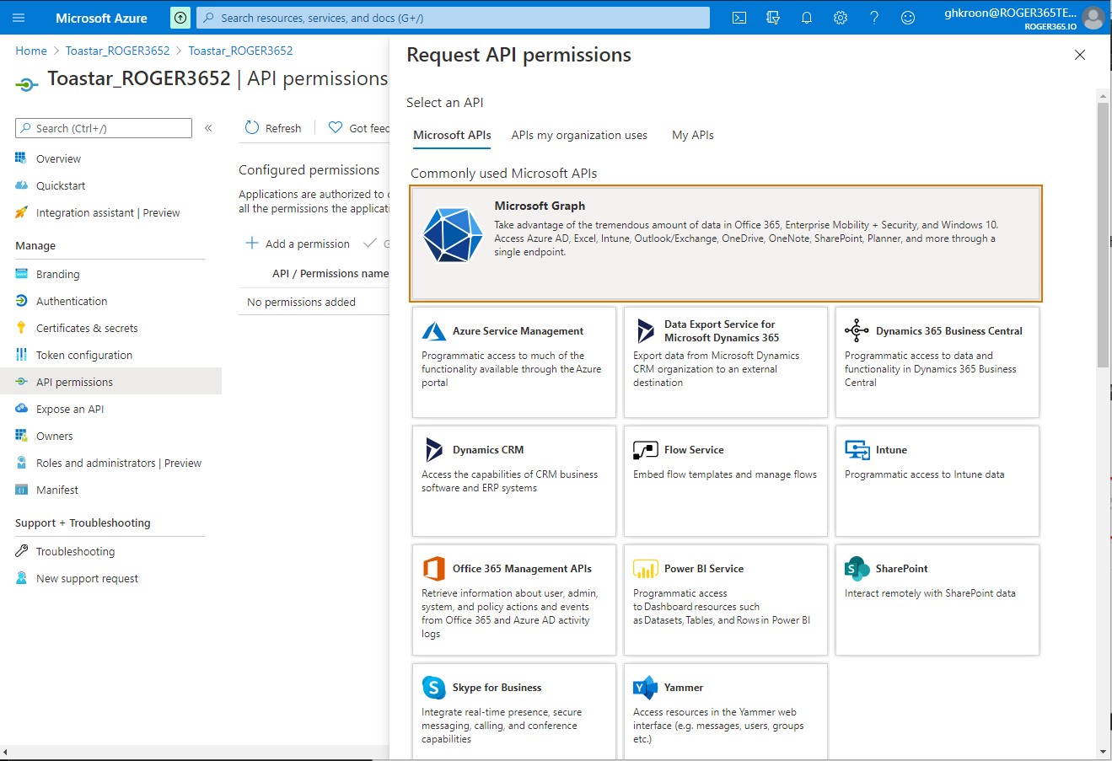This screenshot has width=1112, height=761.
Task: Go to Expose an API page
Action: click(x=70, y=409)
